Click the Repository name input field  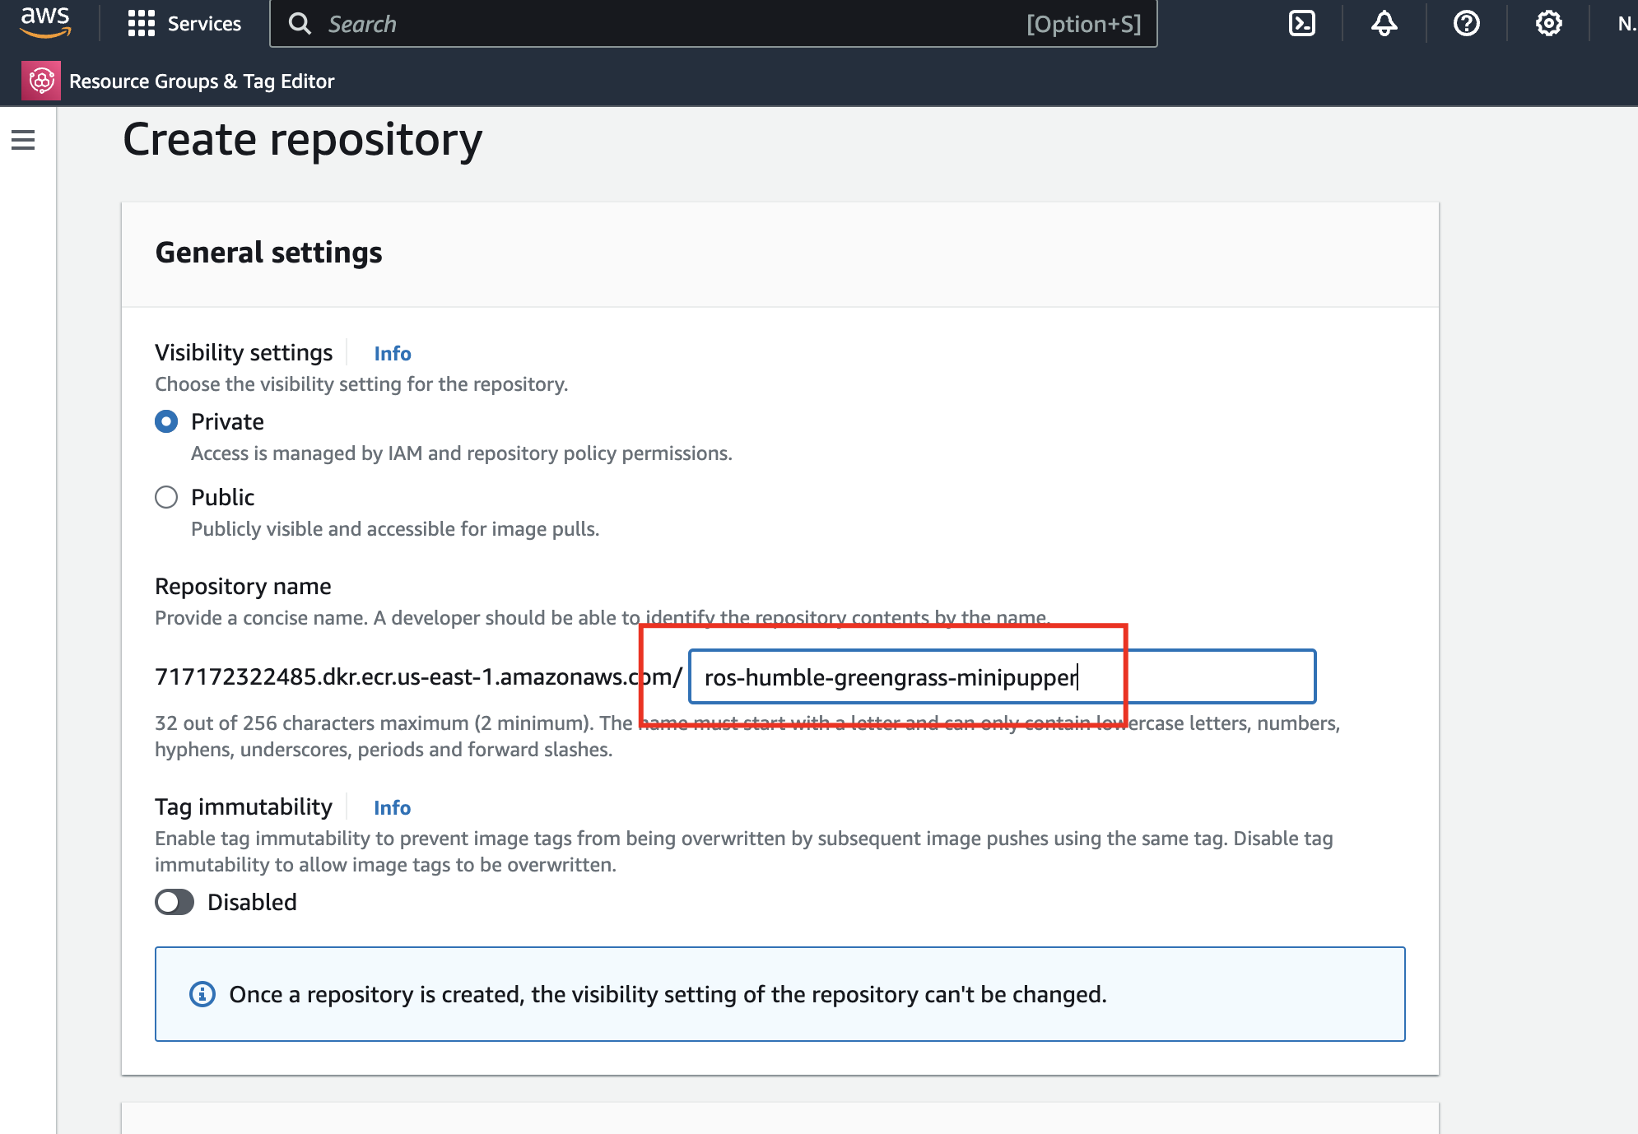click(x=1001, y=676)
